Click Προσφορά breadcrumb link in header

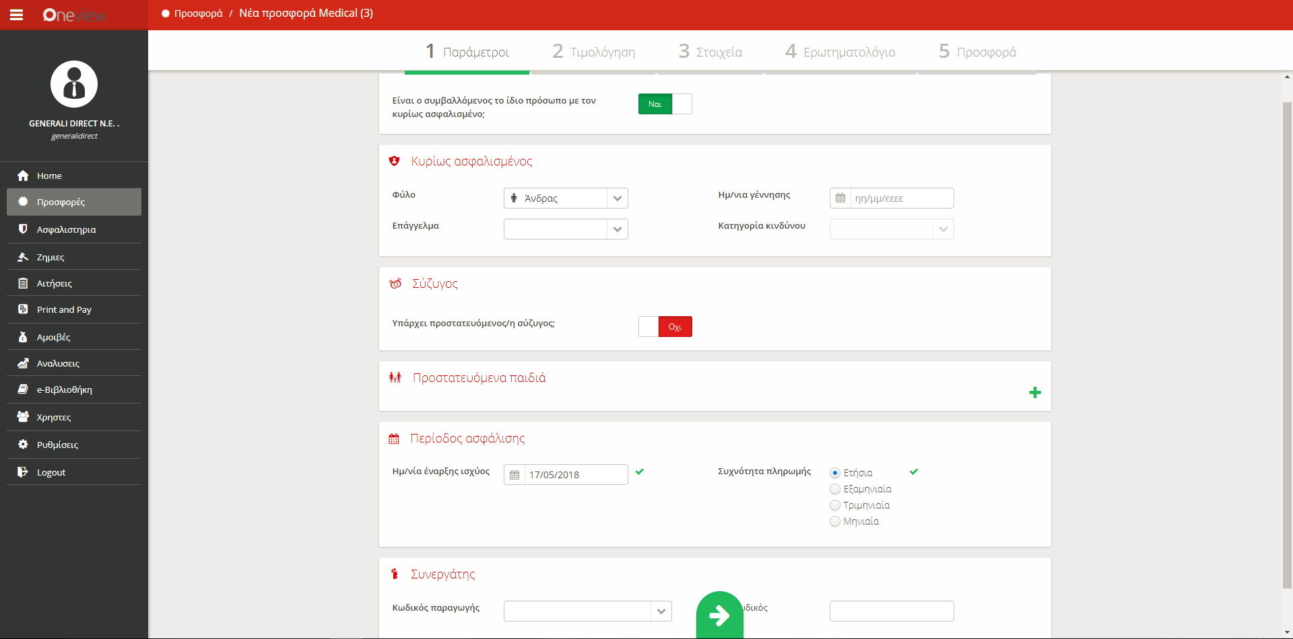[198, 13]
